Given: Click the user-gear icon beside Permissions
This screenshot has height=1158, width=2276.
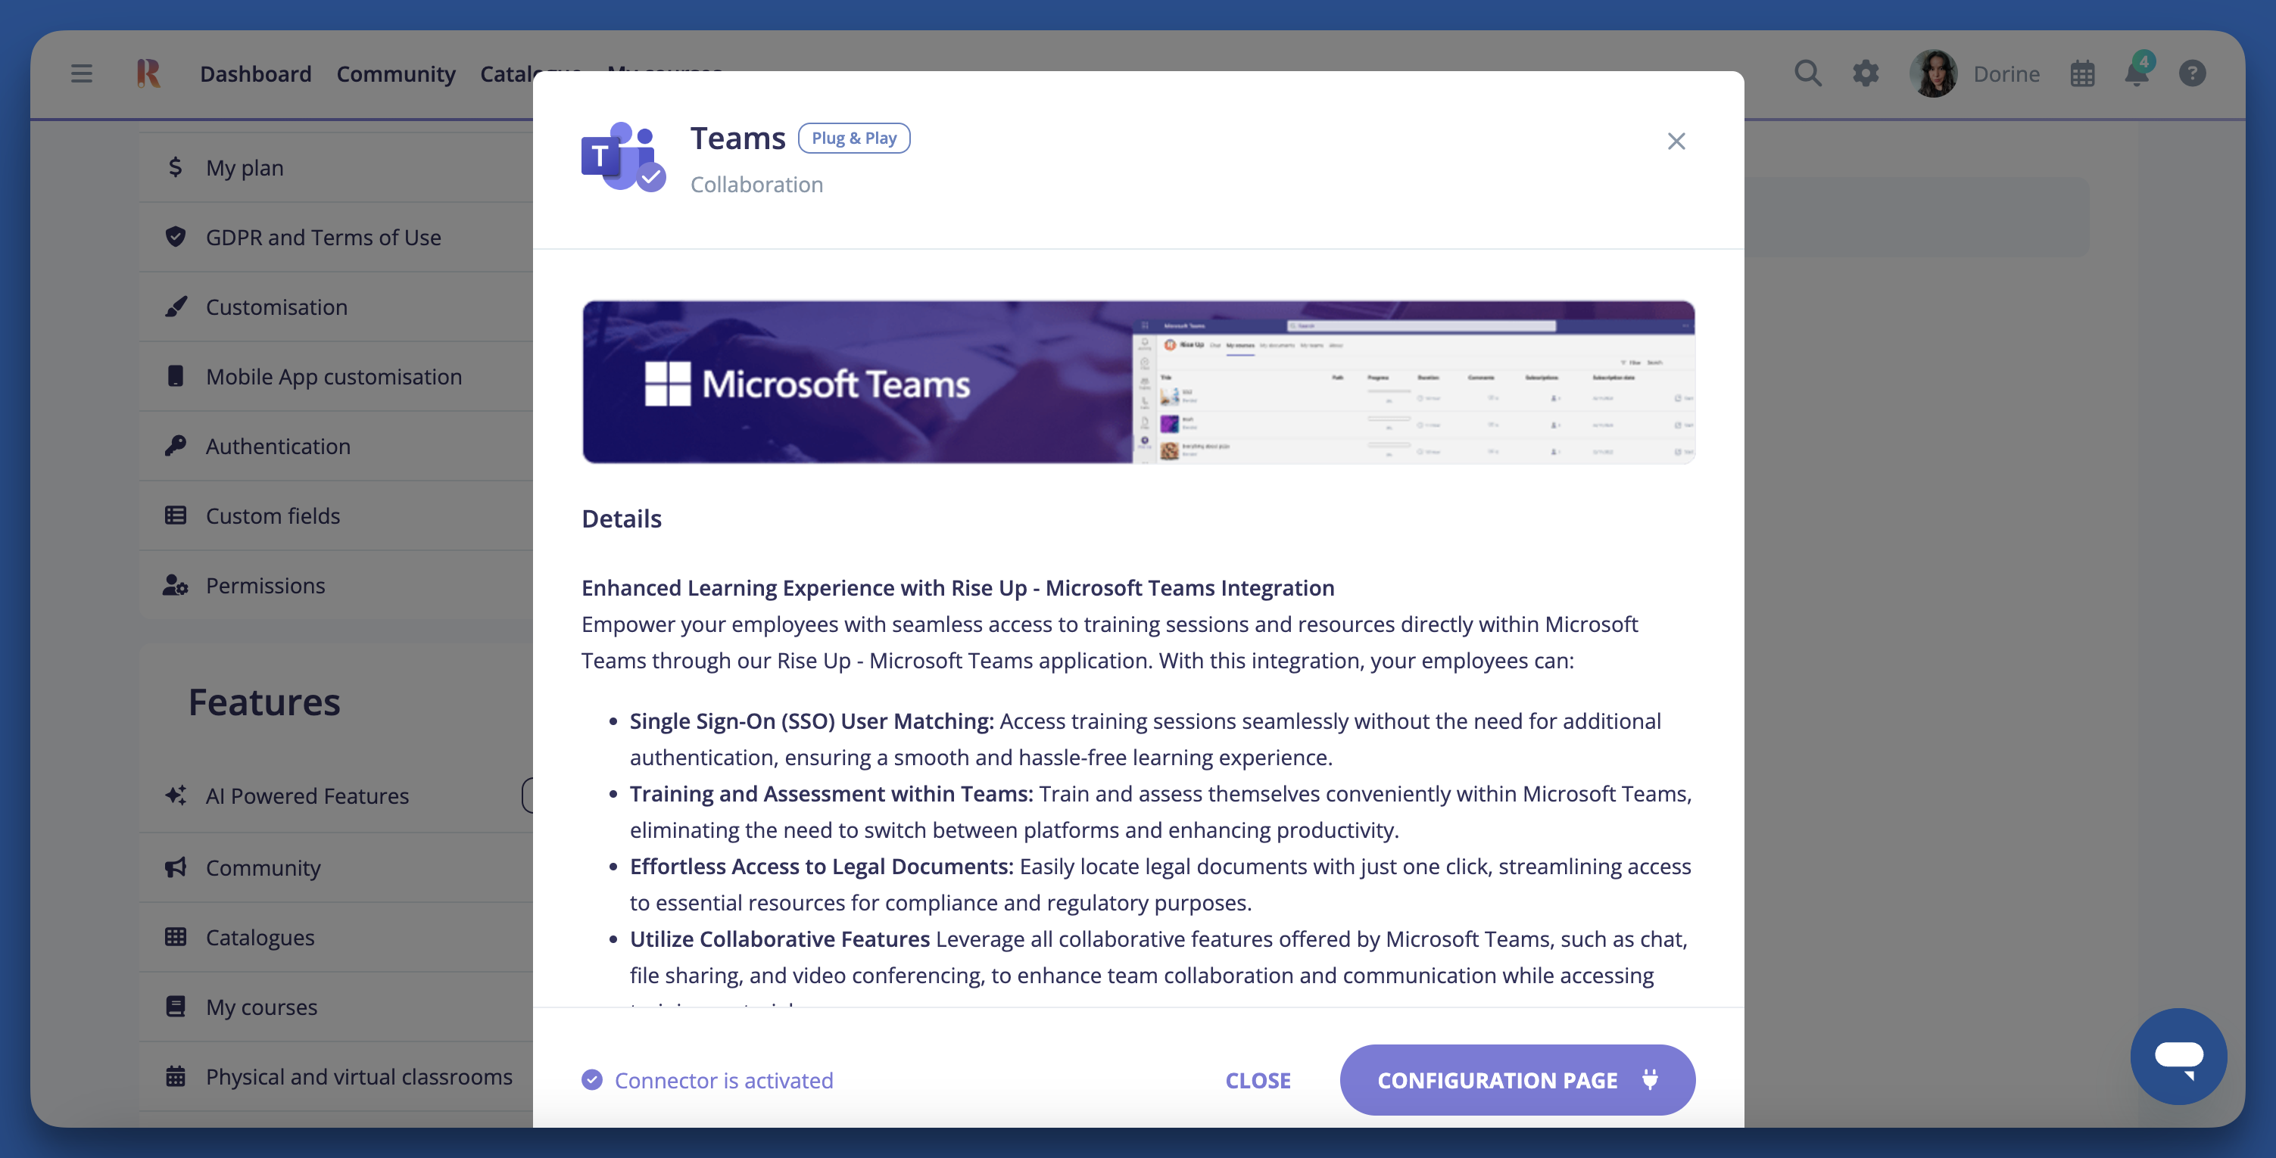Looking at the screenshot, I should pos(175,585).
